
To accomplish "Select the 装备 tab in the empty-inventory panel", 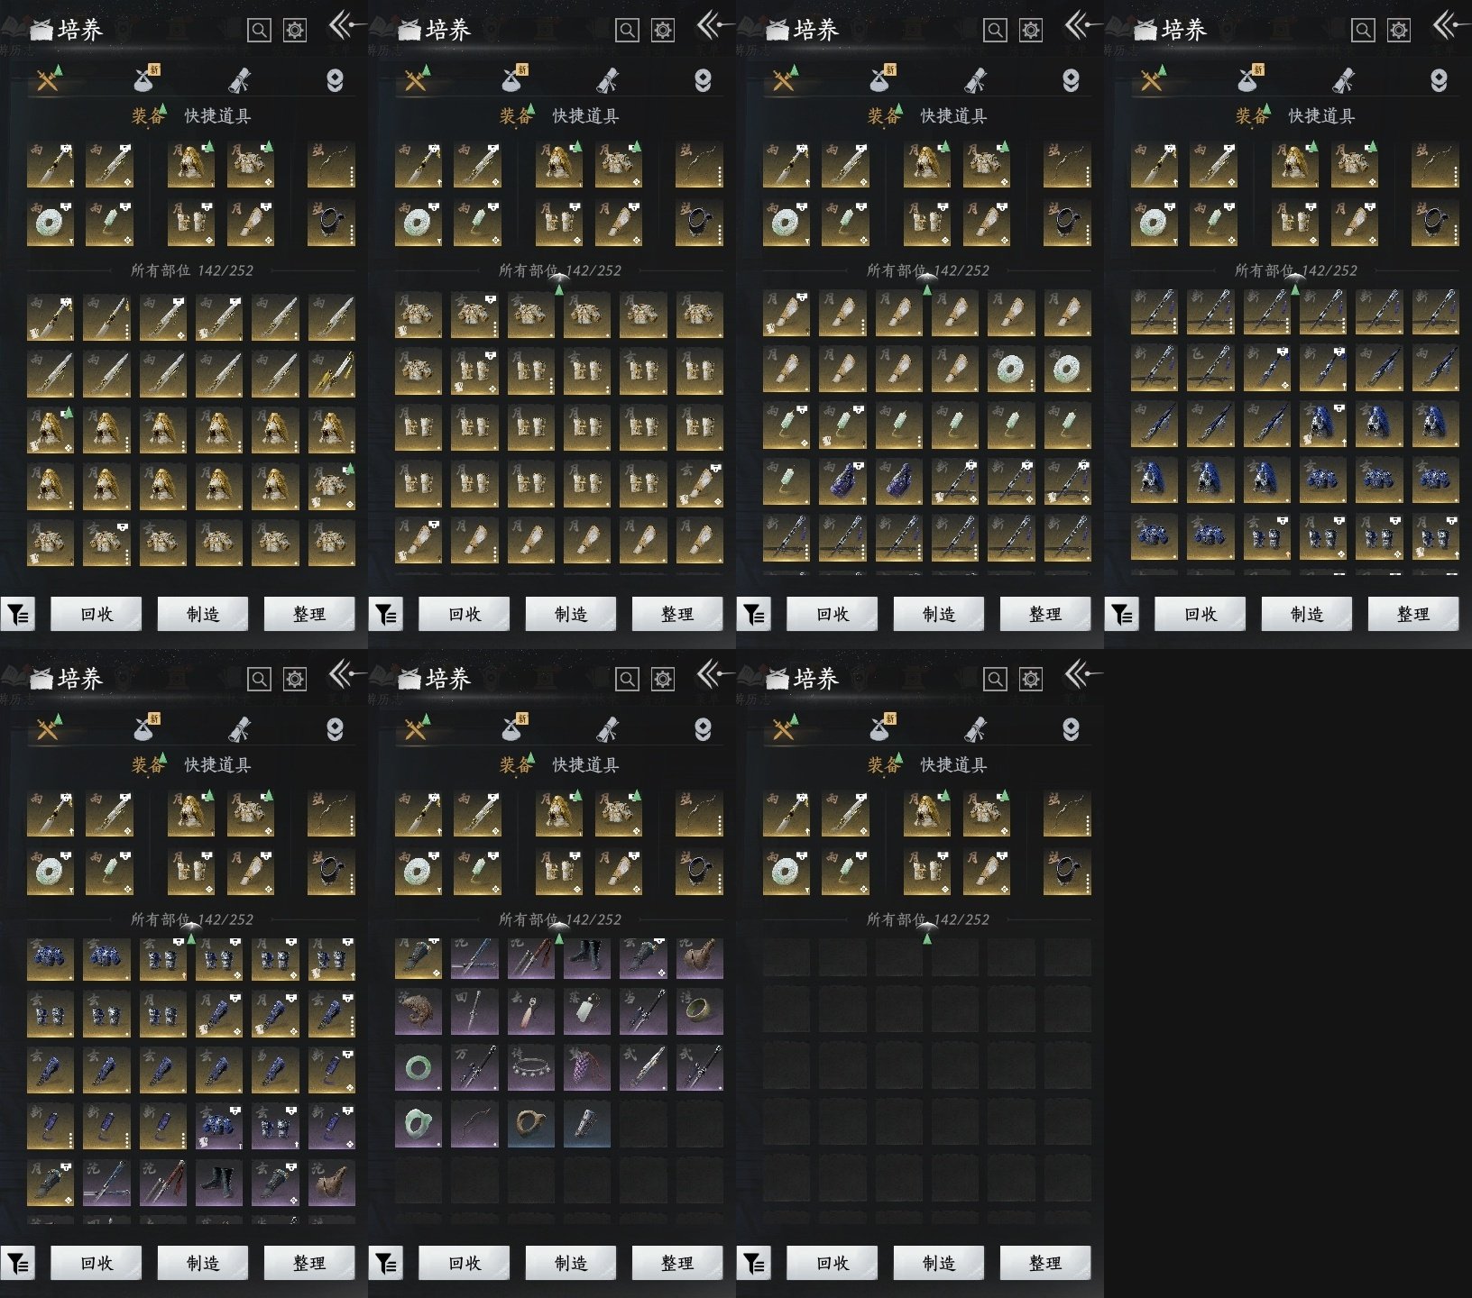I will [x=883, y=765].
